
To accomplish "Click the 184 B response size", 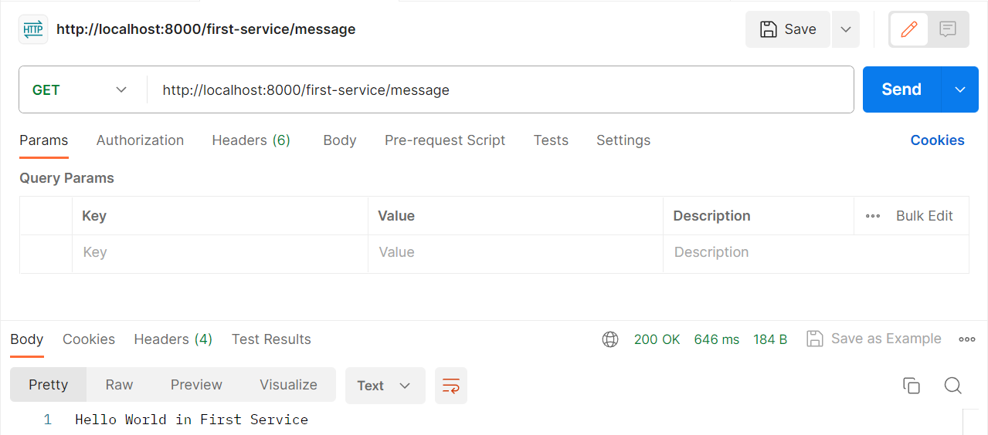I will pyautogui.click(x=770, y=339).
